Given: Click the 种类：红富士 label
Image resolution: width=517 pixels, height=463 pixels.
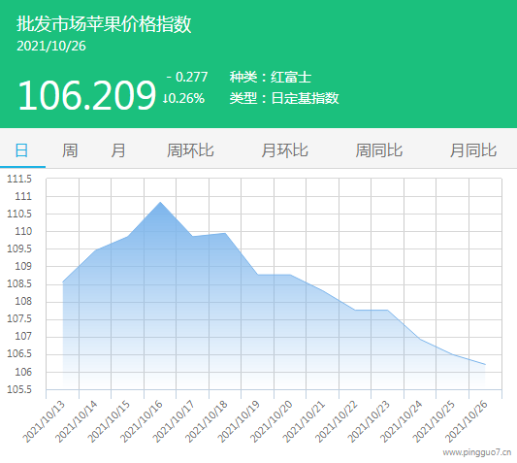Looking at the screenshot, I should [271, 78].
